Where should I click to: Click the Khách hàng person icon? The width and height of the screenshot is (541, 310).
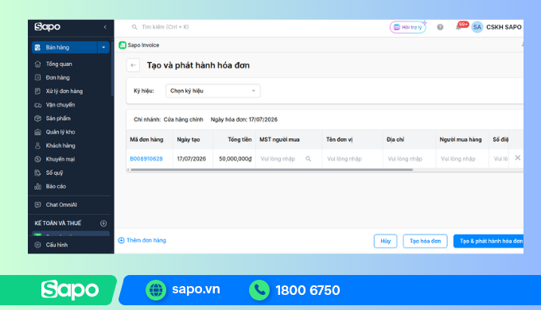tap(38, 145)
